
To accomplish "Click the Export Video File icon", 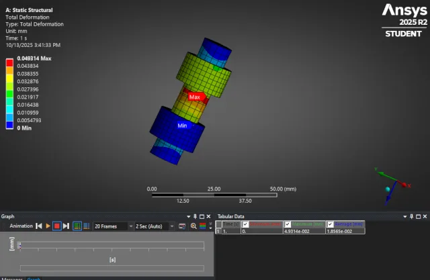I will click(x=182, y=226).
